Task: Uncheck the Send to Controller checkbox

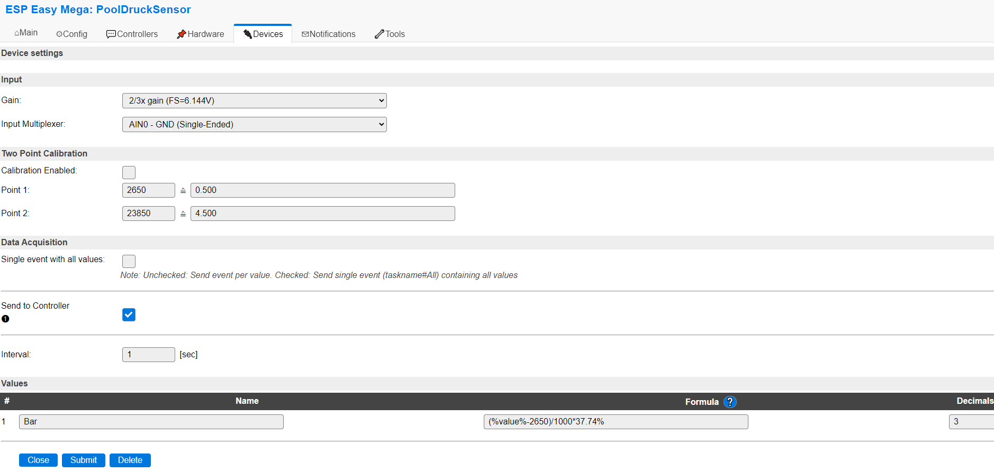Action: [x=129, y=314]
